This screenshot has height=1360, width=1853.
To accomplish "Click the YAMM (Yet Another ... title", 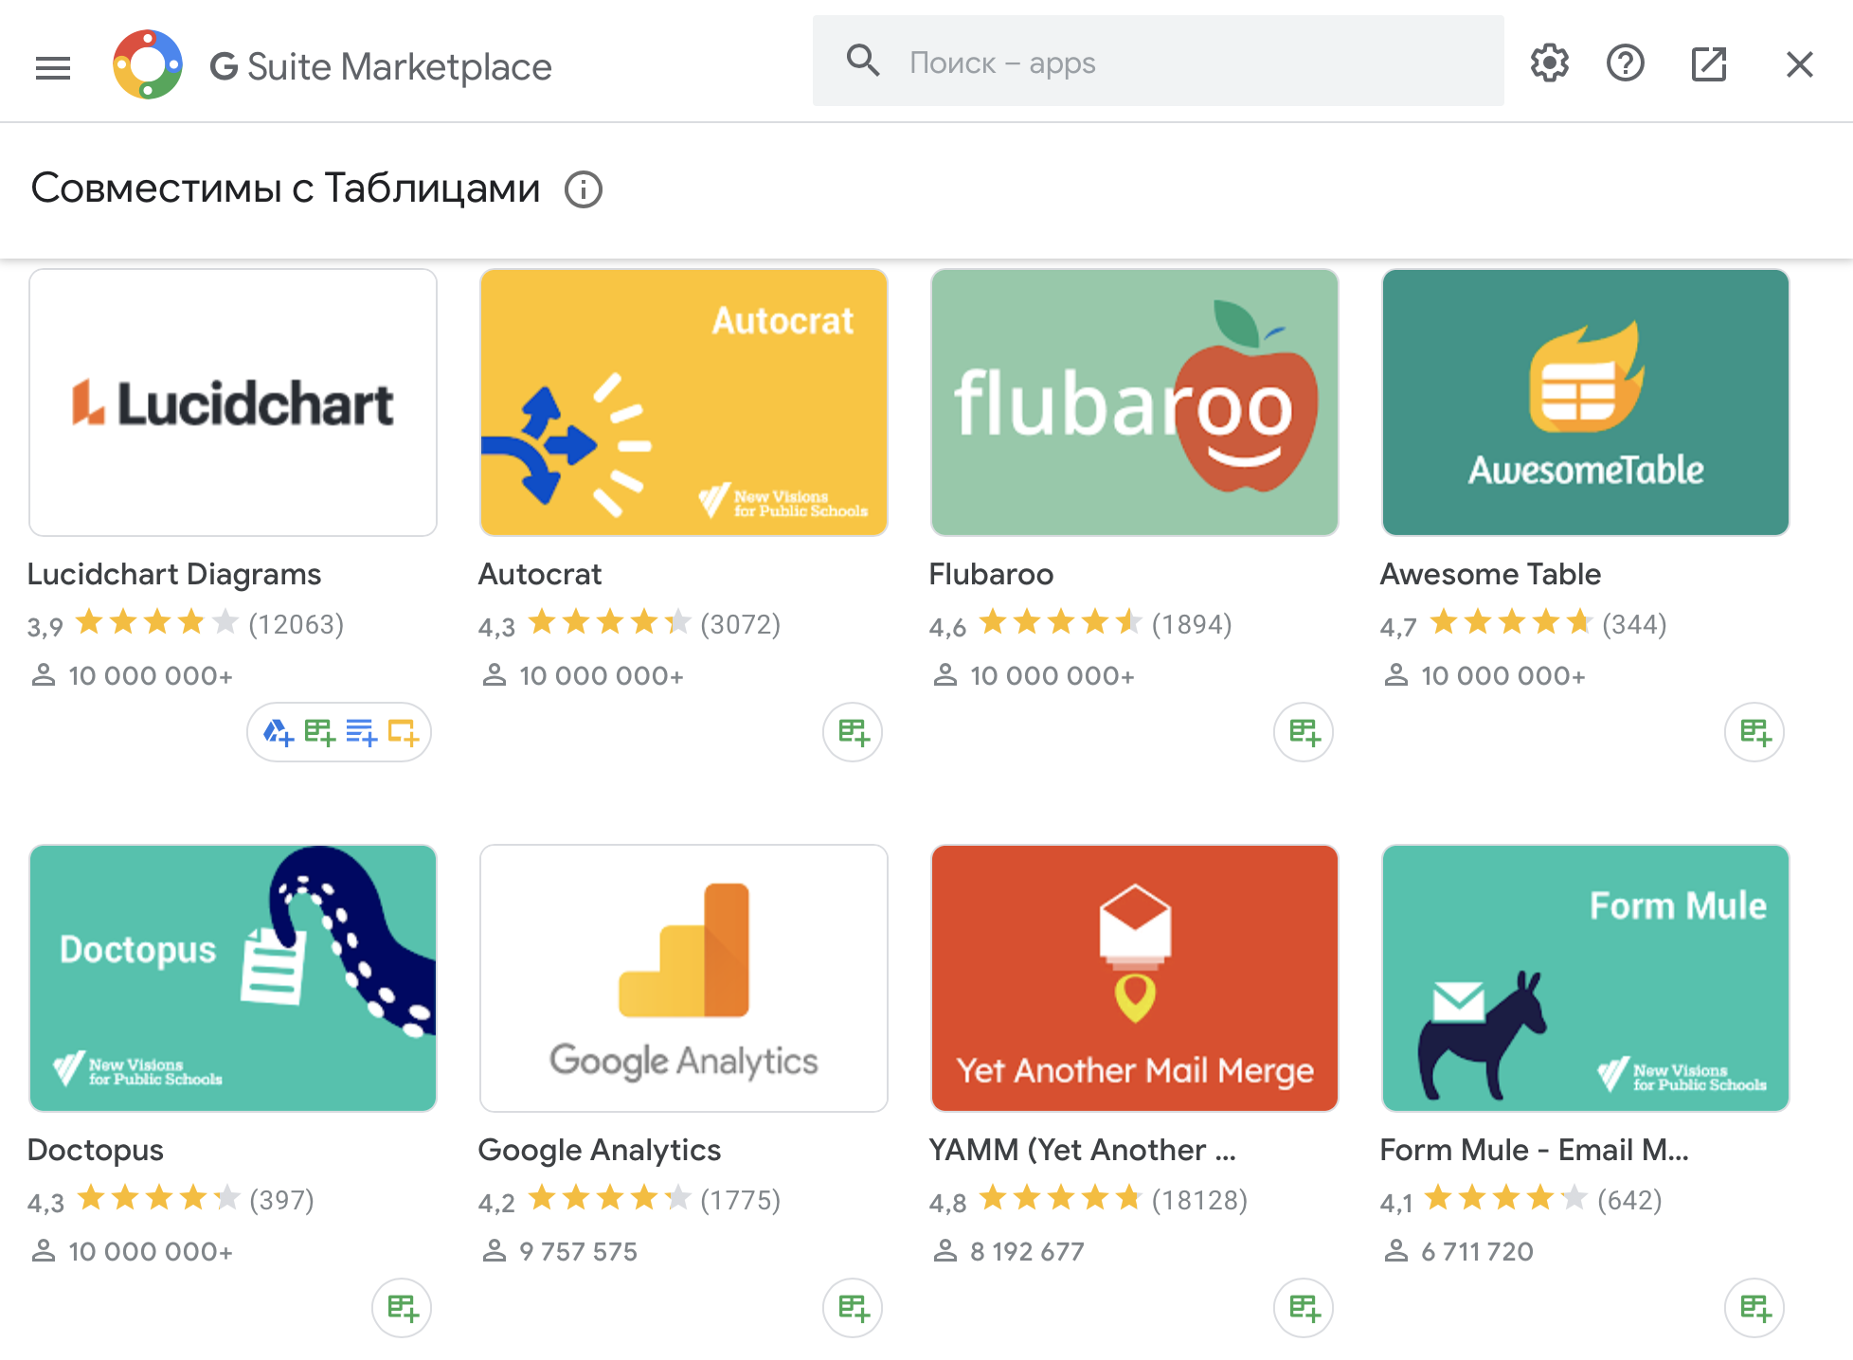I will click(x=1083, y=1150).
